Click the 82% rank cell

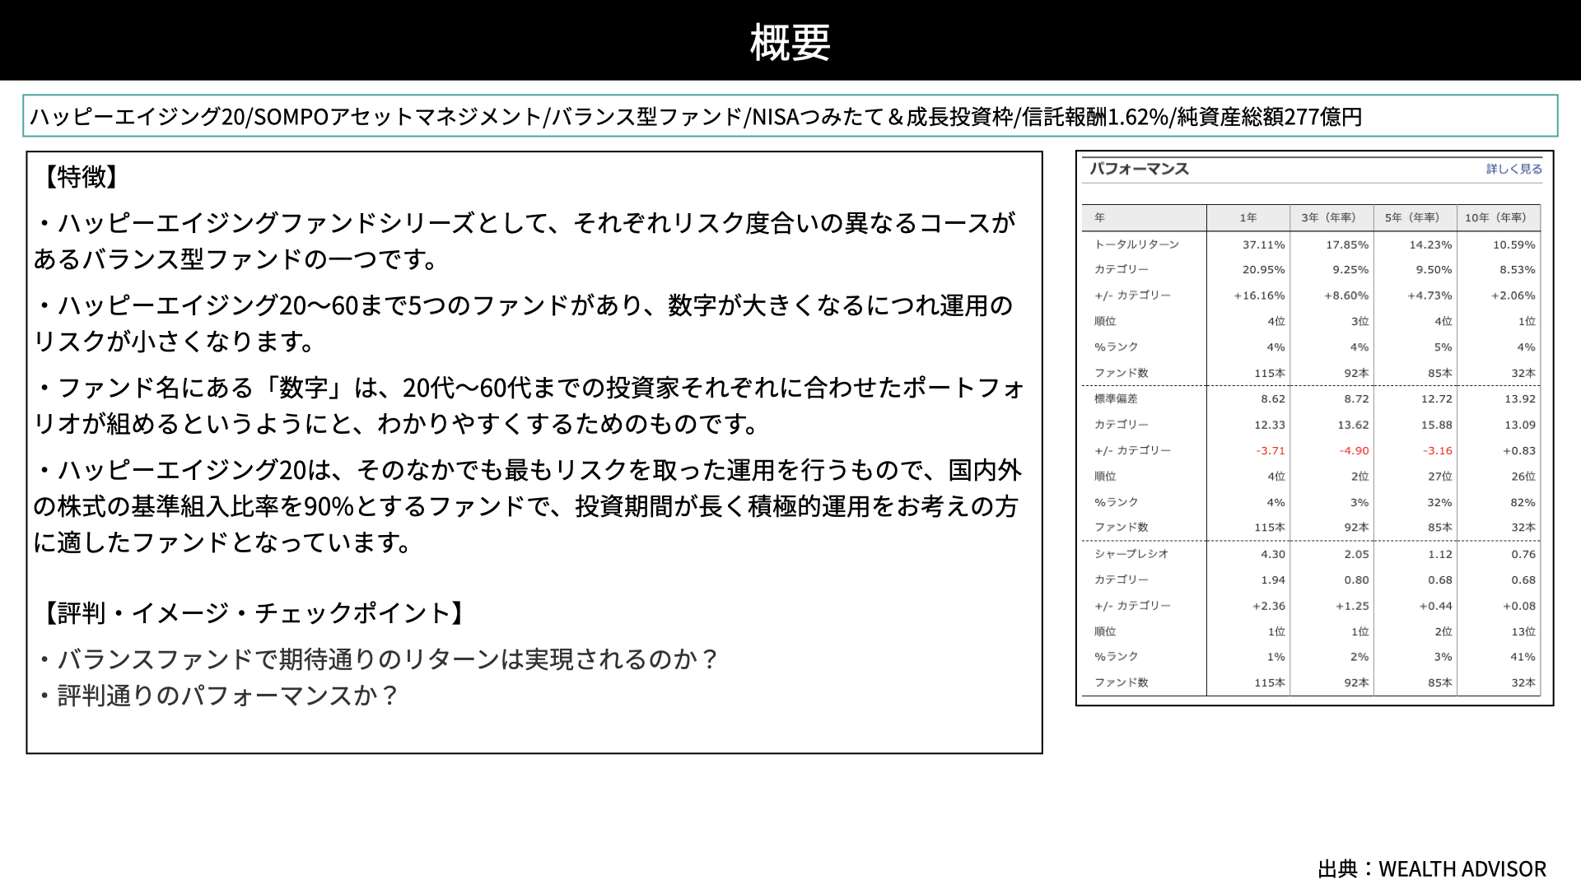click(x=1523, y=502)
